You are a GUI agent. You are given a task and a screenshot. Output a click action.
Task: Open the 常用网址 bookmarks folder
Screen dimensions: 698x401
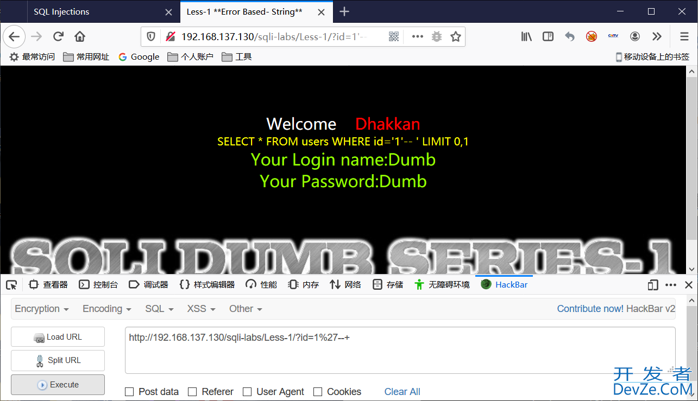[x=86, y=57]
